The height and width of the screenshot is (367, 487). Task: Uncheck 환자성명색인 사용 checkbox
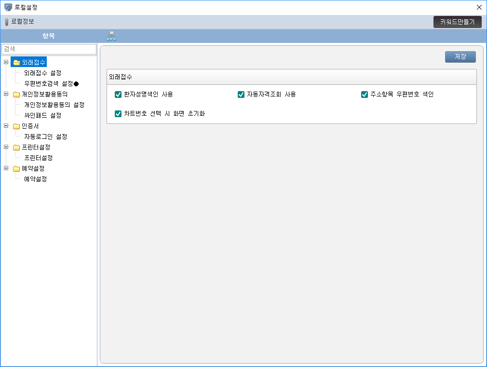click(x=118, y=95)
